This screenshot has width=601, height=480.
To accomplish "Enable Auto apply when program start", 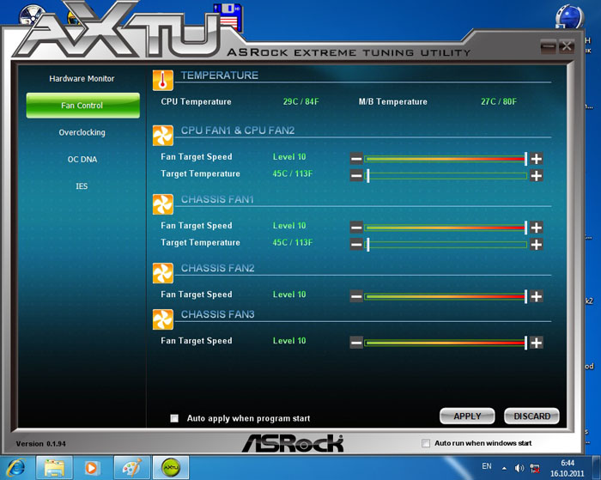I will click(x=174, y=418).
